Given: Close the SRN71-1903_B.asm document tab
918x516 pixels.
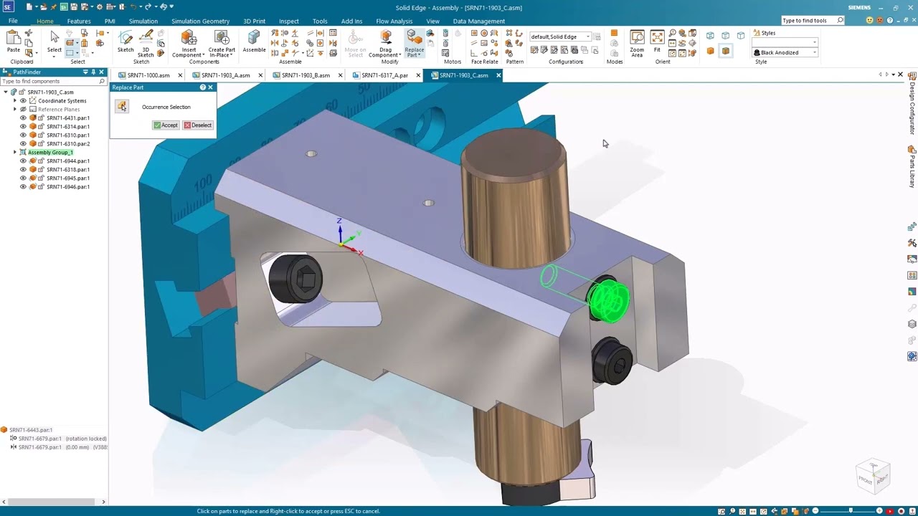Looking at the screenshot, I should tap(341, 75).
